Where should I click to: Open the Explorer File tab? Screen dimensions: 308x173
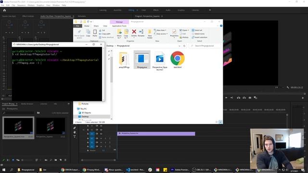click(77, 26)
